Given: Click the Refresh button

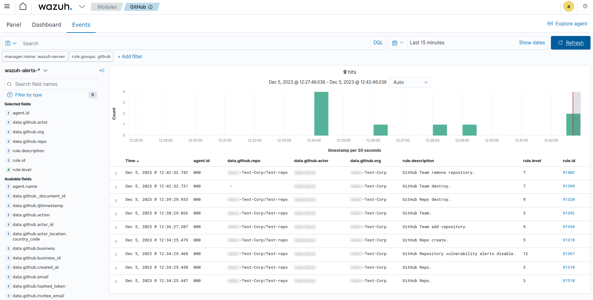Looking at the screenshot, I should pos(570,43).
